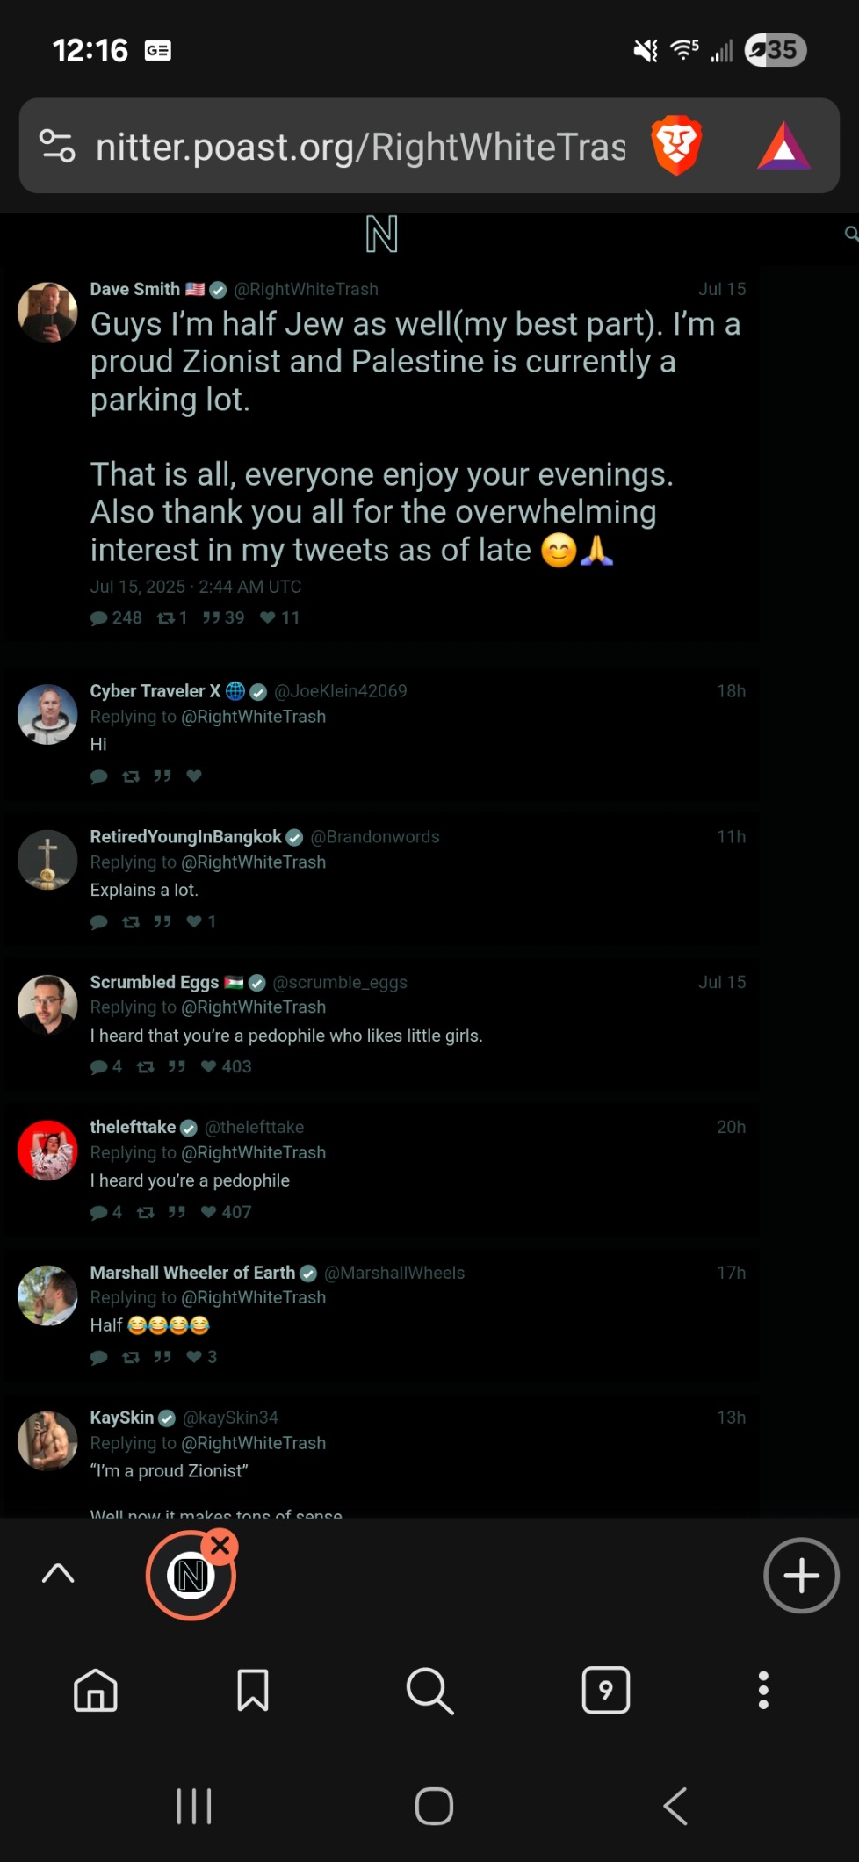The height and width of the screenshot is (1862, 859).
Task: Tap the site settings icon in address bar
Action: click(57, 146)
